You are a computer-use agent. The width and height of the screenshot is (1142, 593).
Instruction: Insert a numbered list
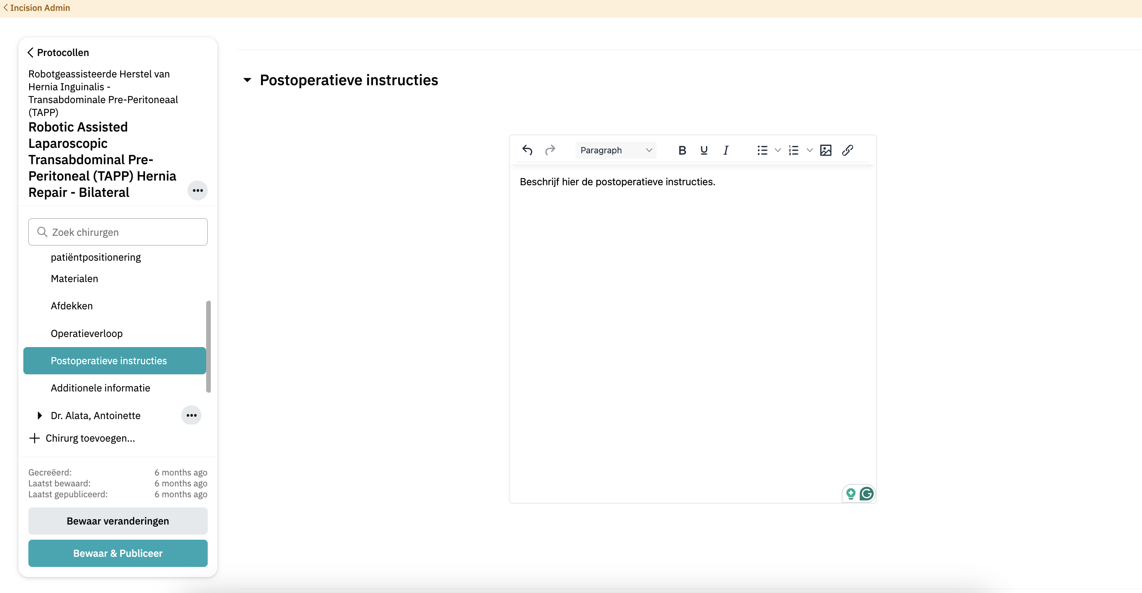793,150
